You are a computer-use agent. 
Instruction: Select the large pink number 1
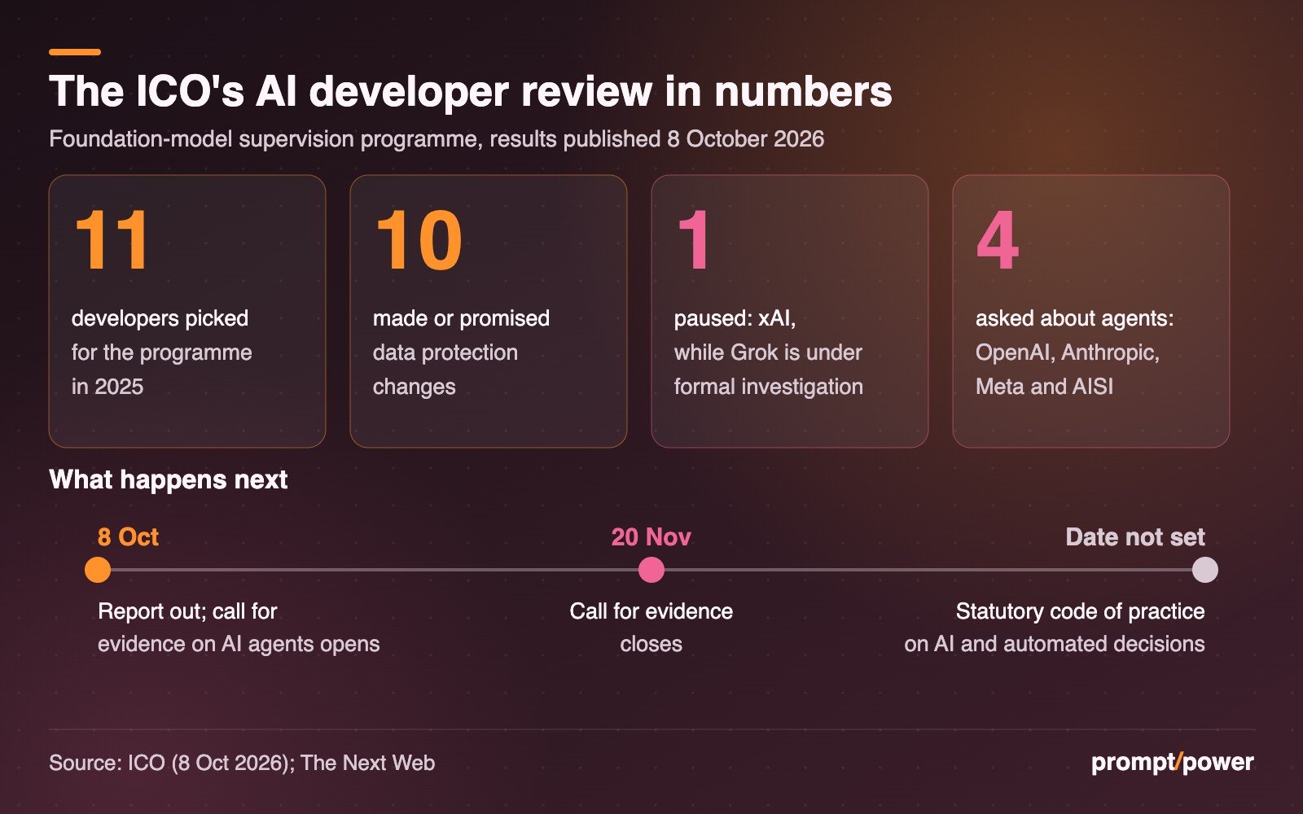(694, 241)
